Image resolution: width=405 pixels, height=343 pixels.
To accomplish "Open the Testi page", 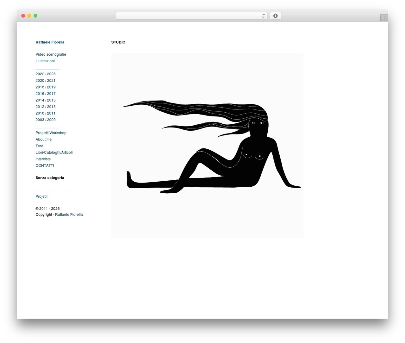I will coord(40,146).
